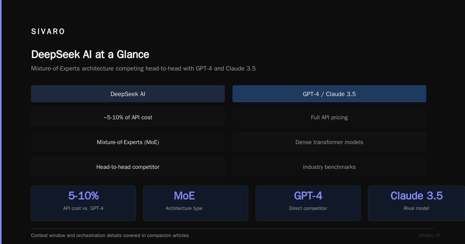Click the 'Dense transformer models' cell
The width and height of the screenshot is (465, 244).
tap(329, 142)
